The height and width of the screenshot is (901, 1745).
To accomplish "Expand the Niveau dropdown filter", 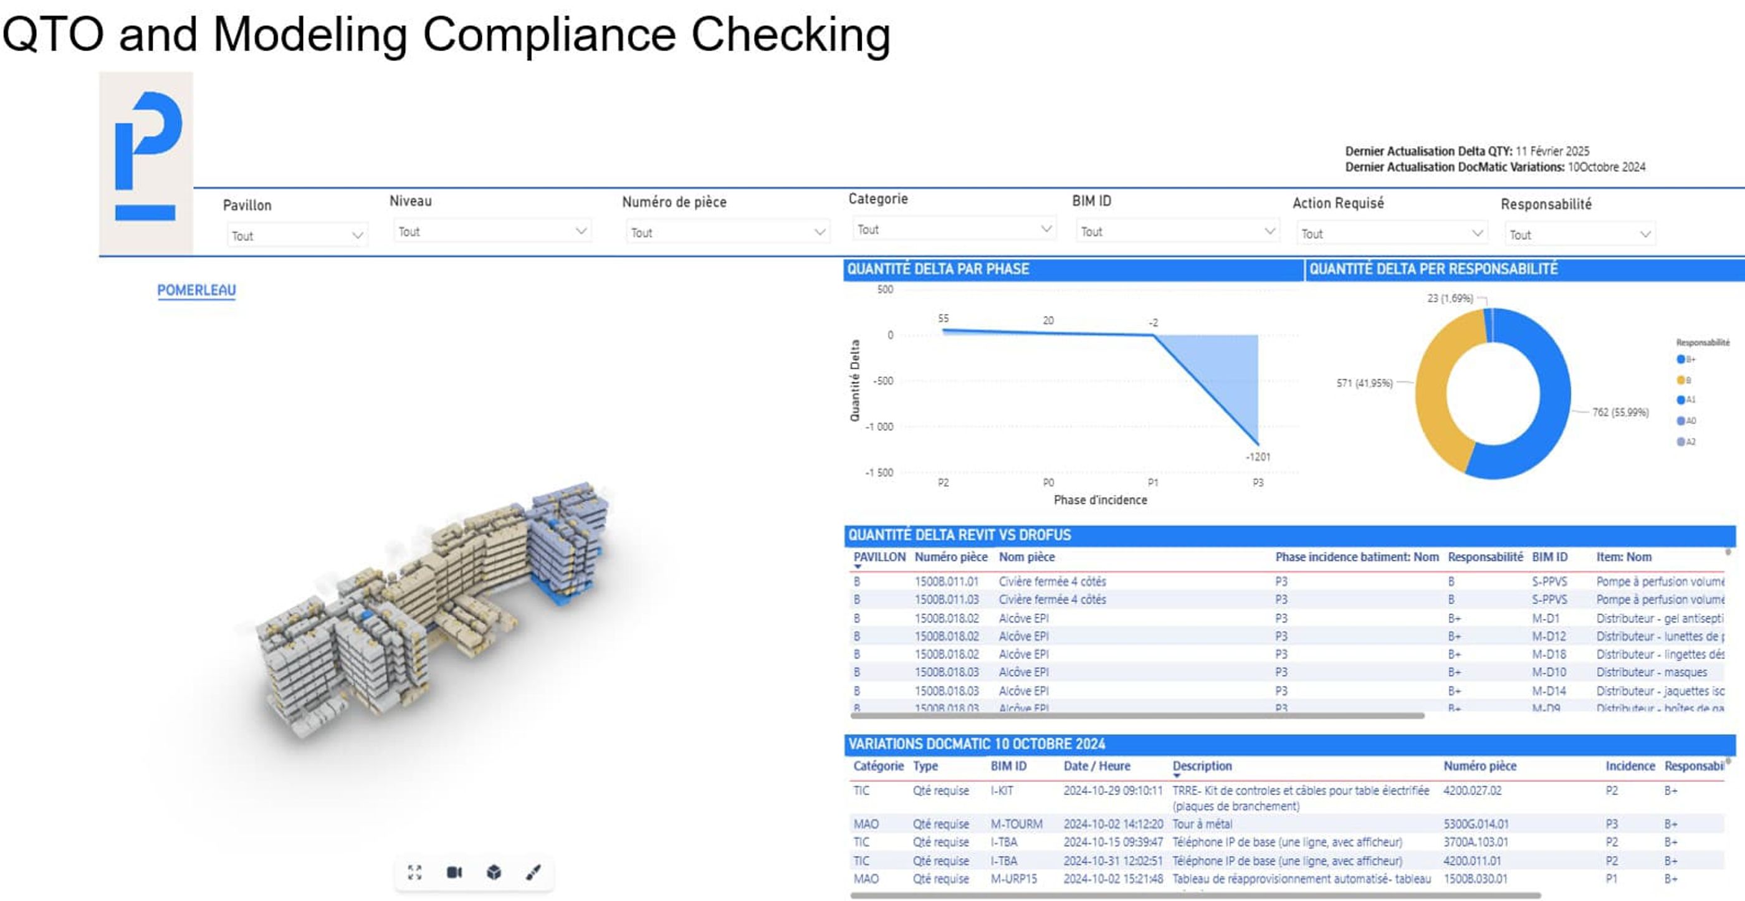I will pyautogui.click(x=492, y=231).
